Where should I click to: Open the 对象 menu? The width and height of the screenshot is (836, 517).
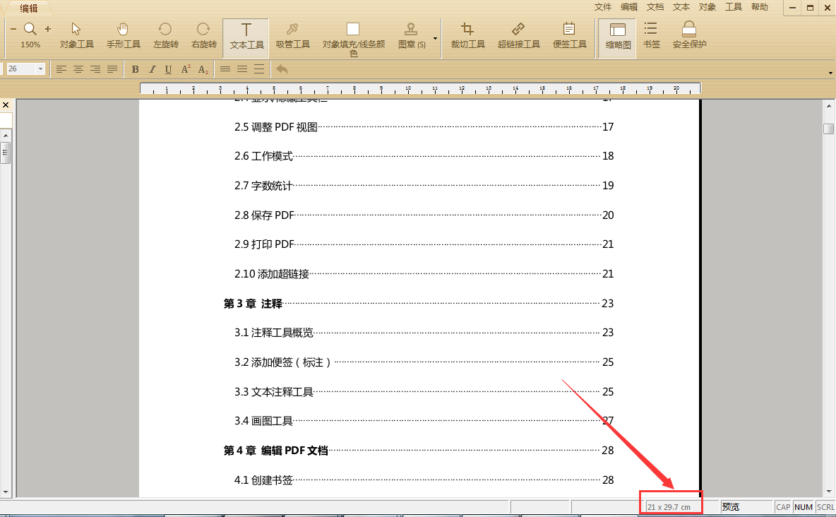point(707,7)
